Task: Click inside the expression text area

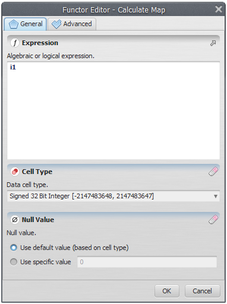Action: pyautogui.click(x=113, y=110)
